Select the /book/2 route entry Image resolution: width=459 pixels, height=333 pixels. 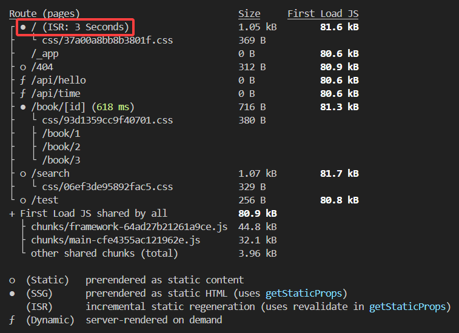pos(61,147)
